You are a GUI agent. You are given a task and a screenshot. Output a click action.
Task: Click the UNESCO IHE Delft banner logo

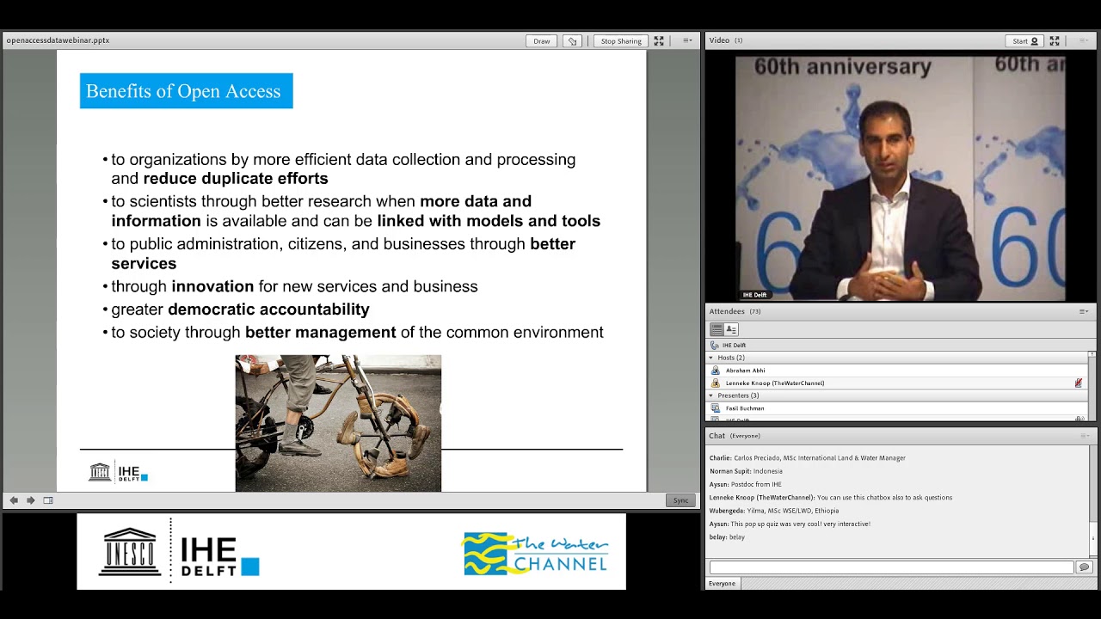pos(179,552)
